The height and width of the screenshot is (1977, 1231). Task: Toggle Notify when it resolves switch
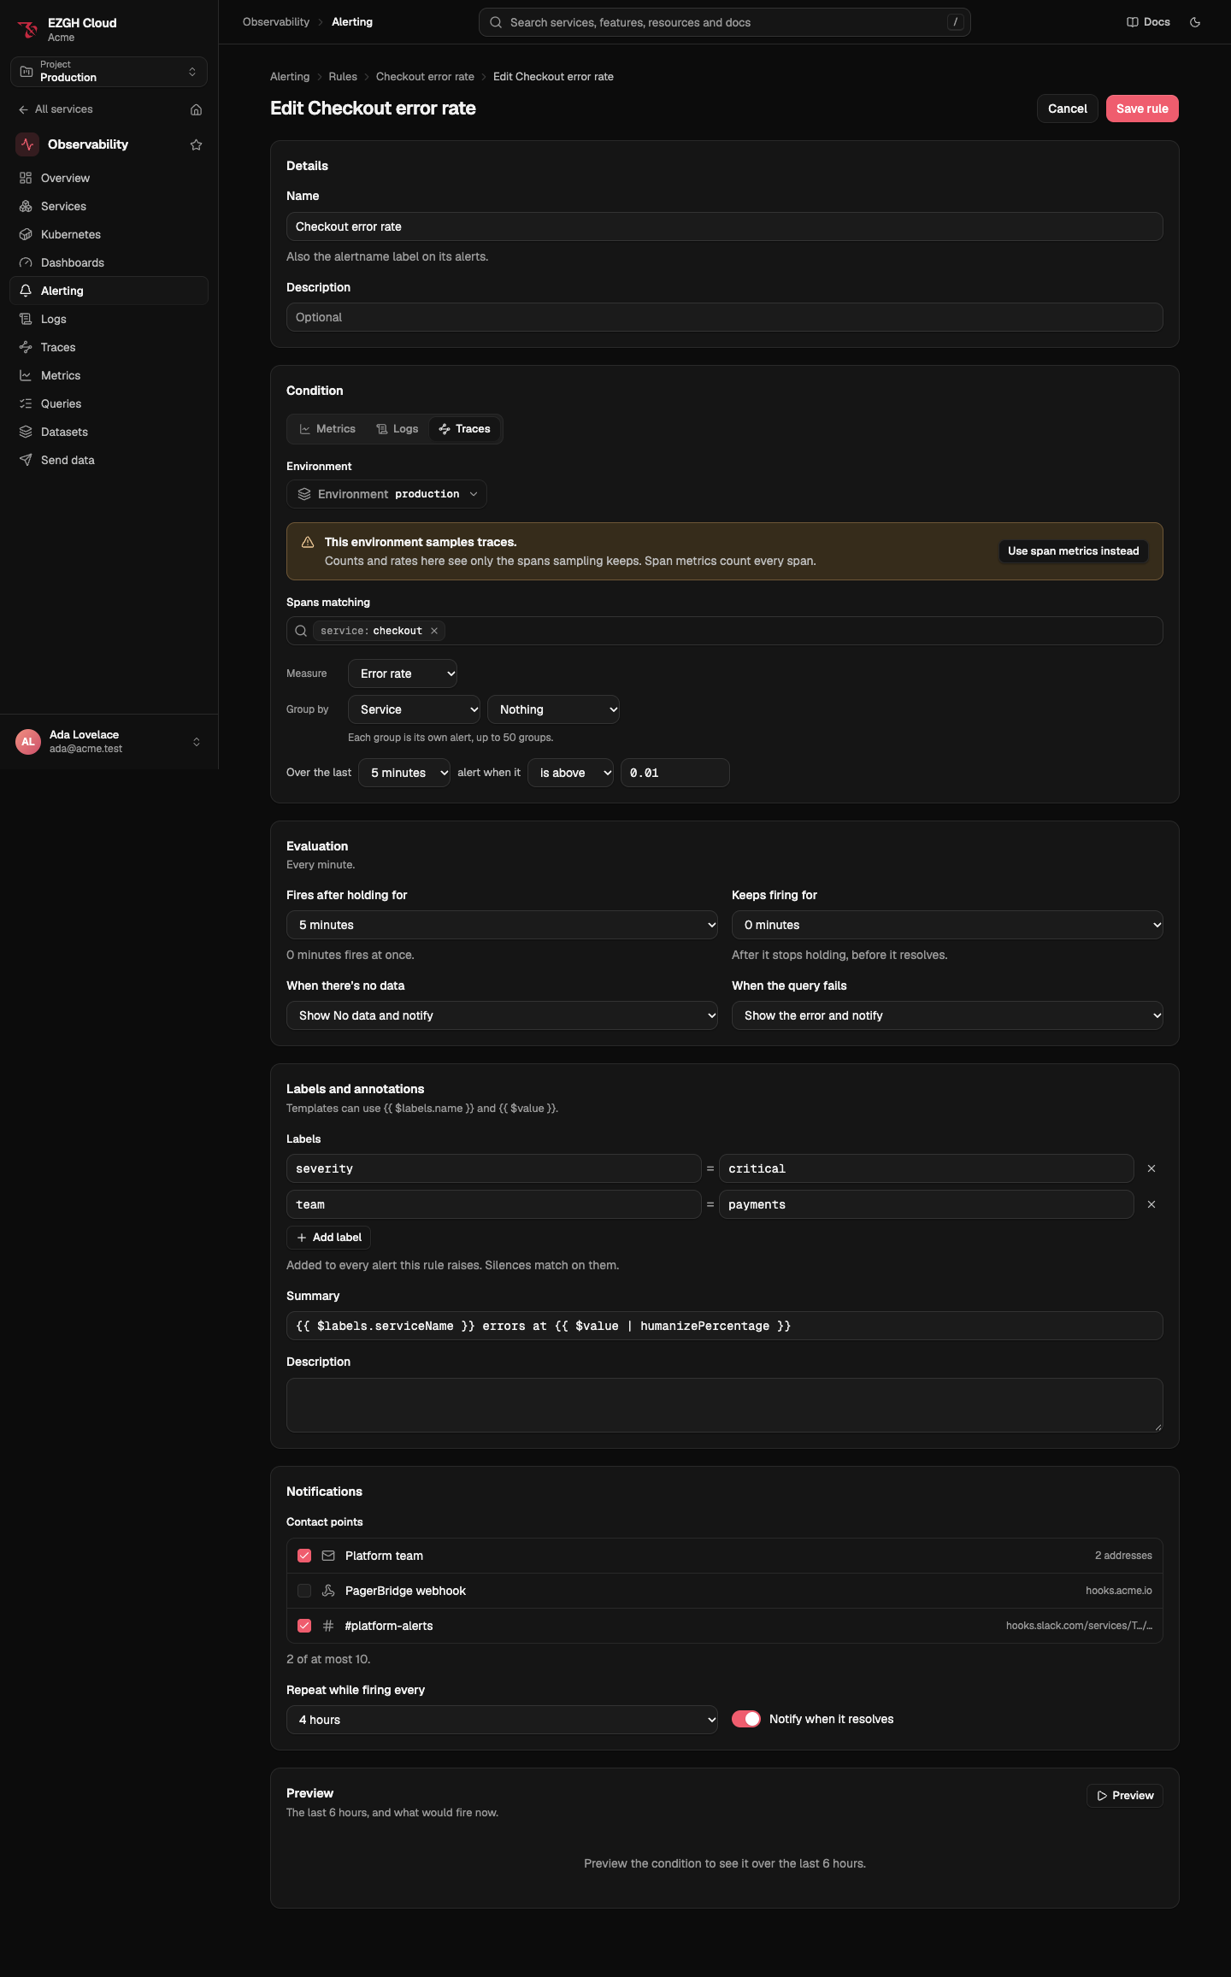tap(746, 1719)
